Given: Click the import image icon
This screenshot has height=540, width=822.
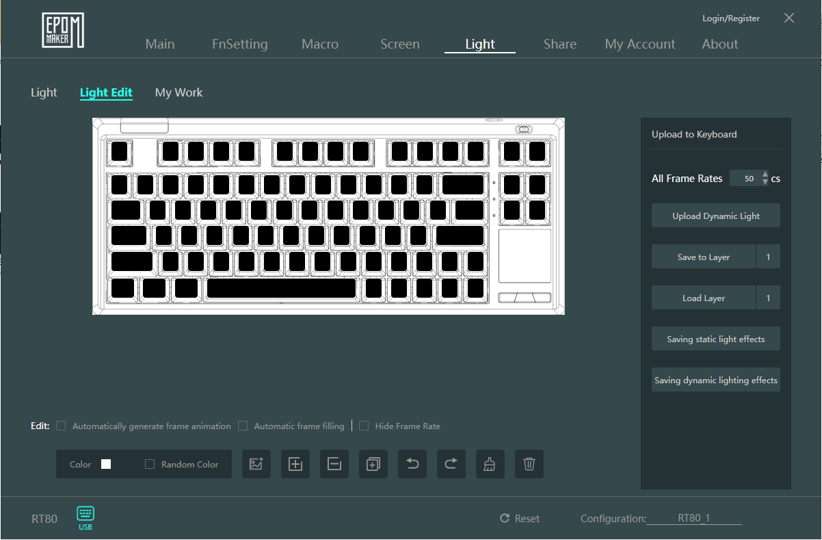Looking at the screenshot, I should point(256,464).
